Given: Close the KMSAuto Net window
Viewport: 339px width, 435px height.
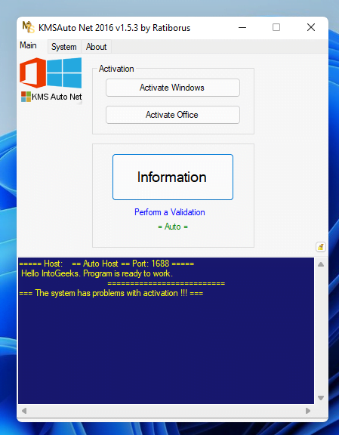Looking at the screenshot, I should click(311, 27).
